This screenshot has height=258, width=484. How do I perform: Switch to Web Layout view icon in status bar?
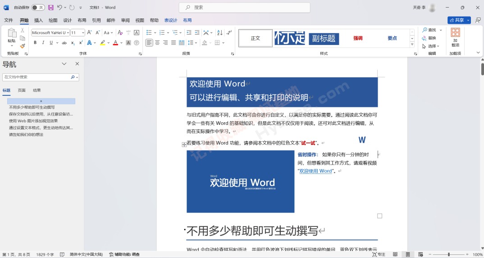[420, 254]
